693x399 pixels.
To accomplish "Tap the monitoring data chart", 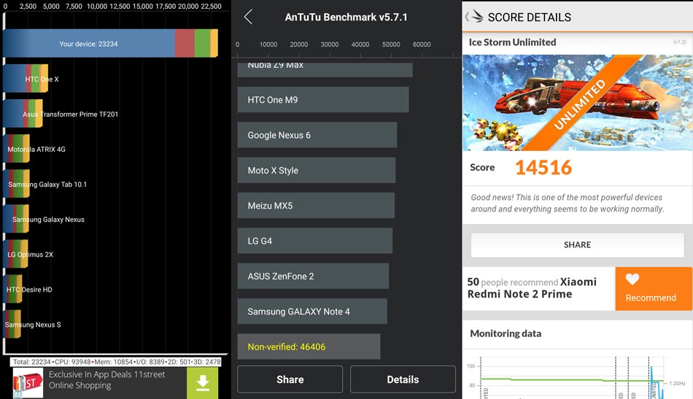I will pyautogui.click(x=577, y=377).
